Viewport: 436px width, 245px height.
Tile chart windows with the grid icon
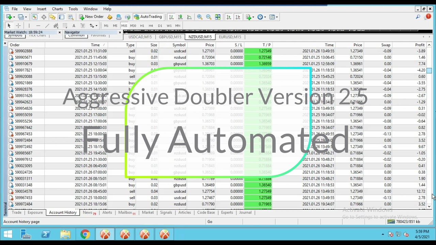click(218, 17)
